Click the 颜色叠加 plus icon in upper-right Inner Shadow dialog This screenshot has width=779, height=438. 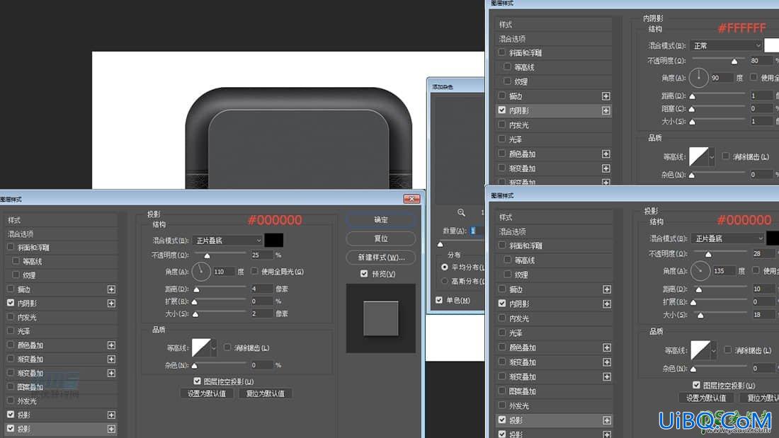[606, 154]
